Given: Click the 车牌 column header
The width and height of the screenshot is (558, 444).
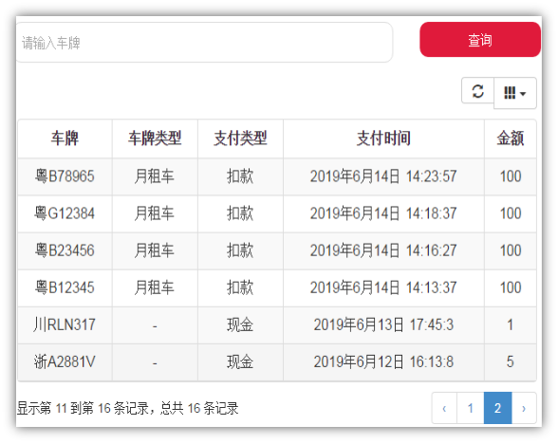Looking at the screenshot, I should click(x=65, y=139).
